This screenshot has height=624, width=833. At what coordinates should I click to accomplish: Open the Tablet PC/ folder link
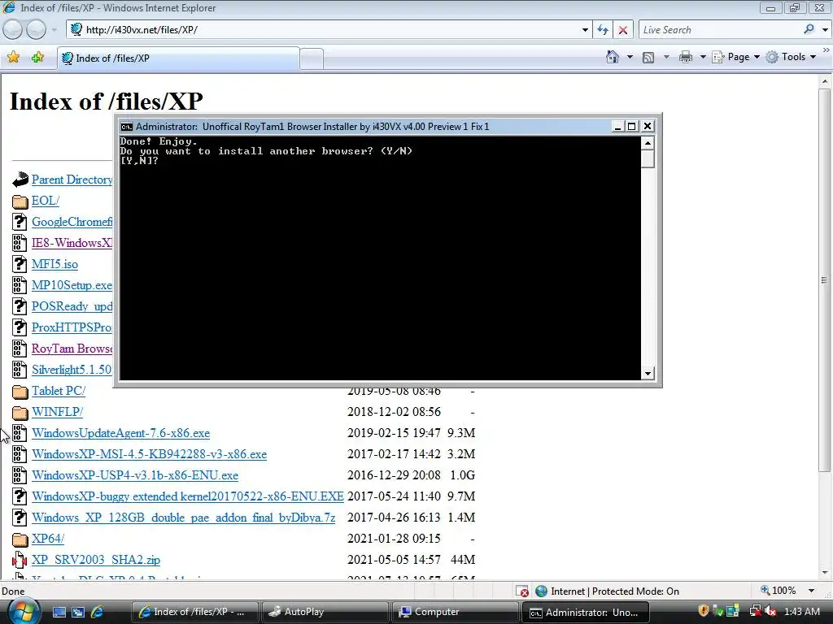[59, 391]
